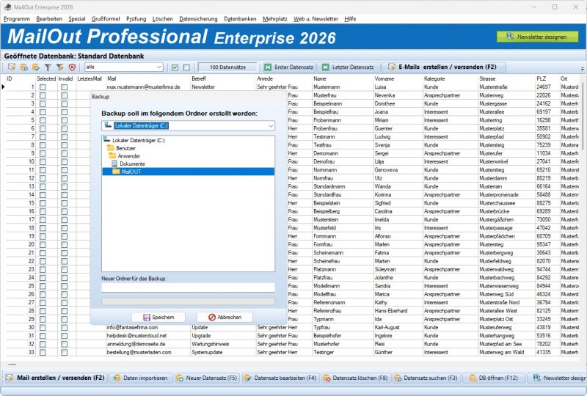This screenshot has width=587, height=396.
Task: Click the Speichern button
Action: tap(158, 317)
